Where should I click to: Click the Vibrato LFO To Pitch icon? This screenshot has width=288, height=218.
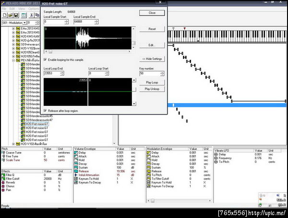216,162
